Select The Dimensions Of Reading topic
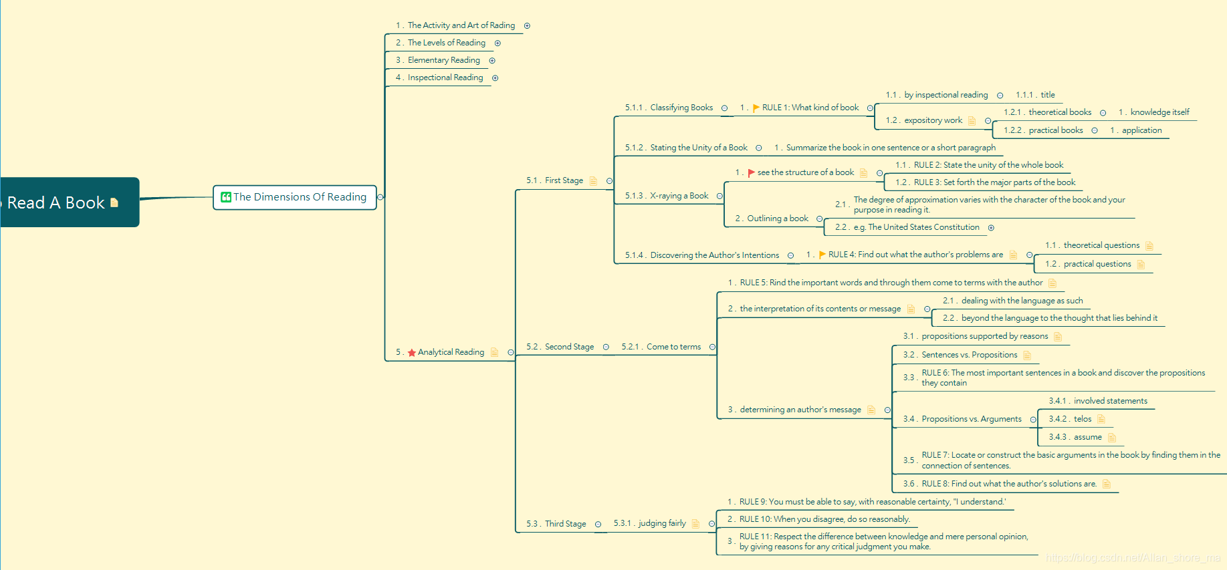This screenshot has width=1227, height=570. (x=295, y=197)
